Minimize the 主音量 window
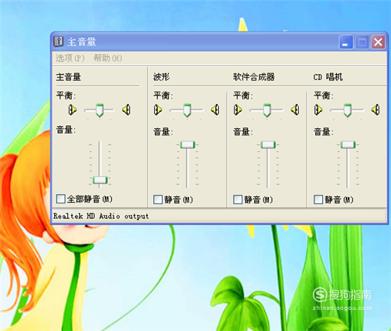The width and height of the screenshot is (391, 331). 346,42
